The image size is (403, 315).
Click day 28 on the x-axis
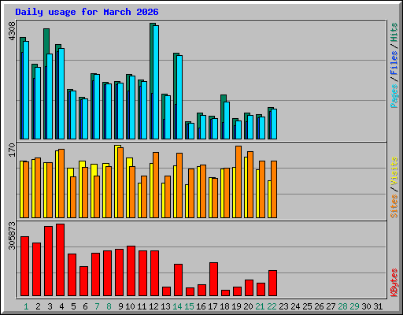tap(342, 306)
